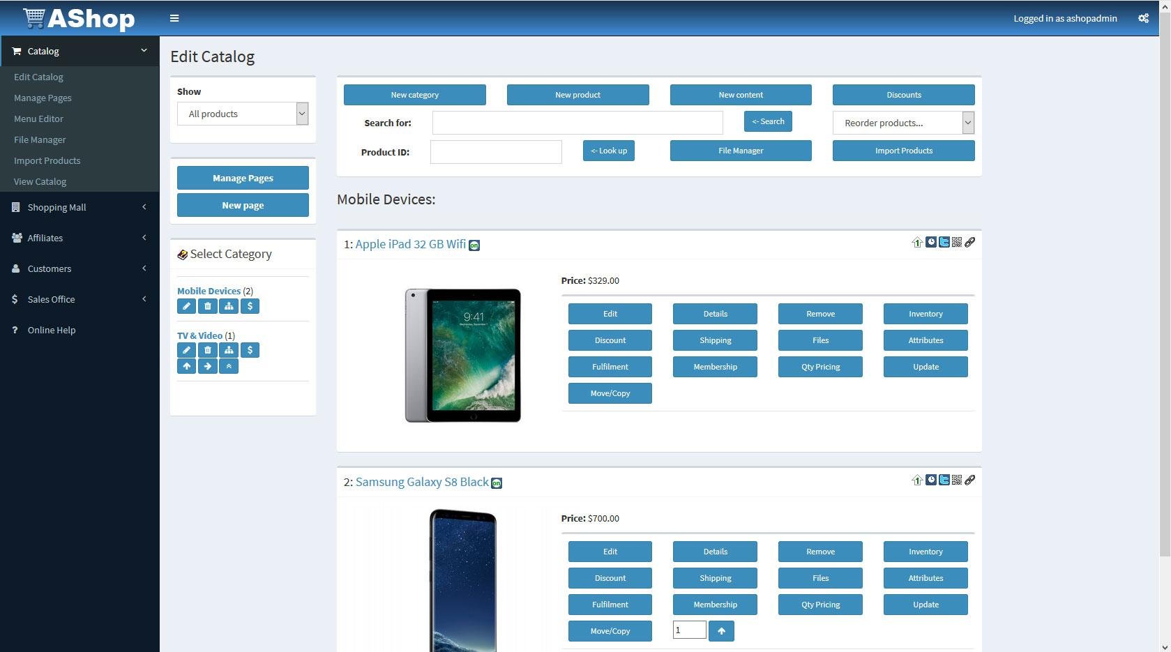Screen dimensions: 1171x652
Task: Open the Show 'All products' dropdown
Action: coord(242,113)
